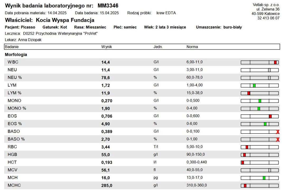Click the Vetlab phone number 32 413 06 07
The width and height of the screenshot is (282, 190).
pos(268,18)
